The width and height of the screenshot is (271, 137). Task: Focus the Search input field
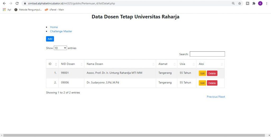click(207, 54)
